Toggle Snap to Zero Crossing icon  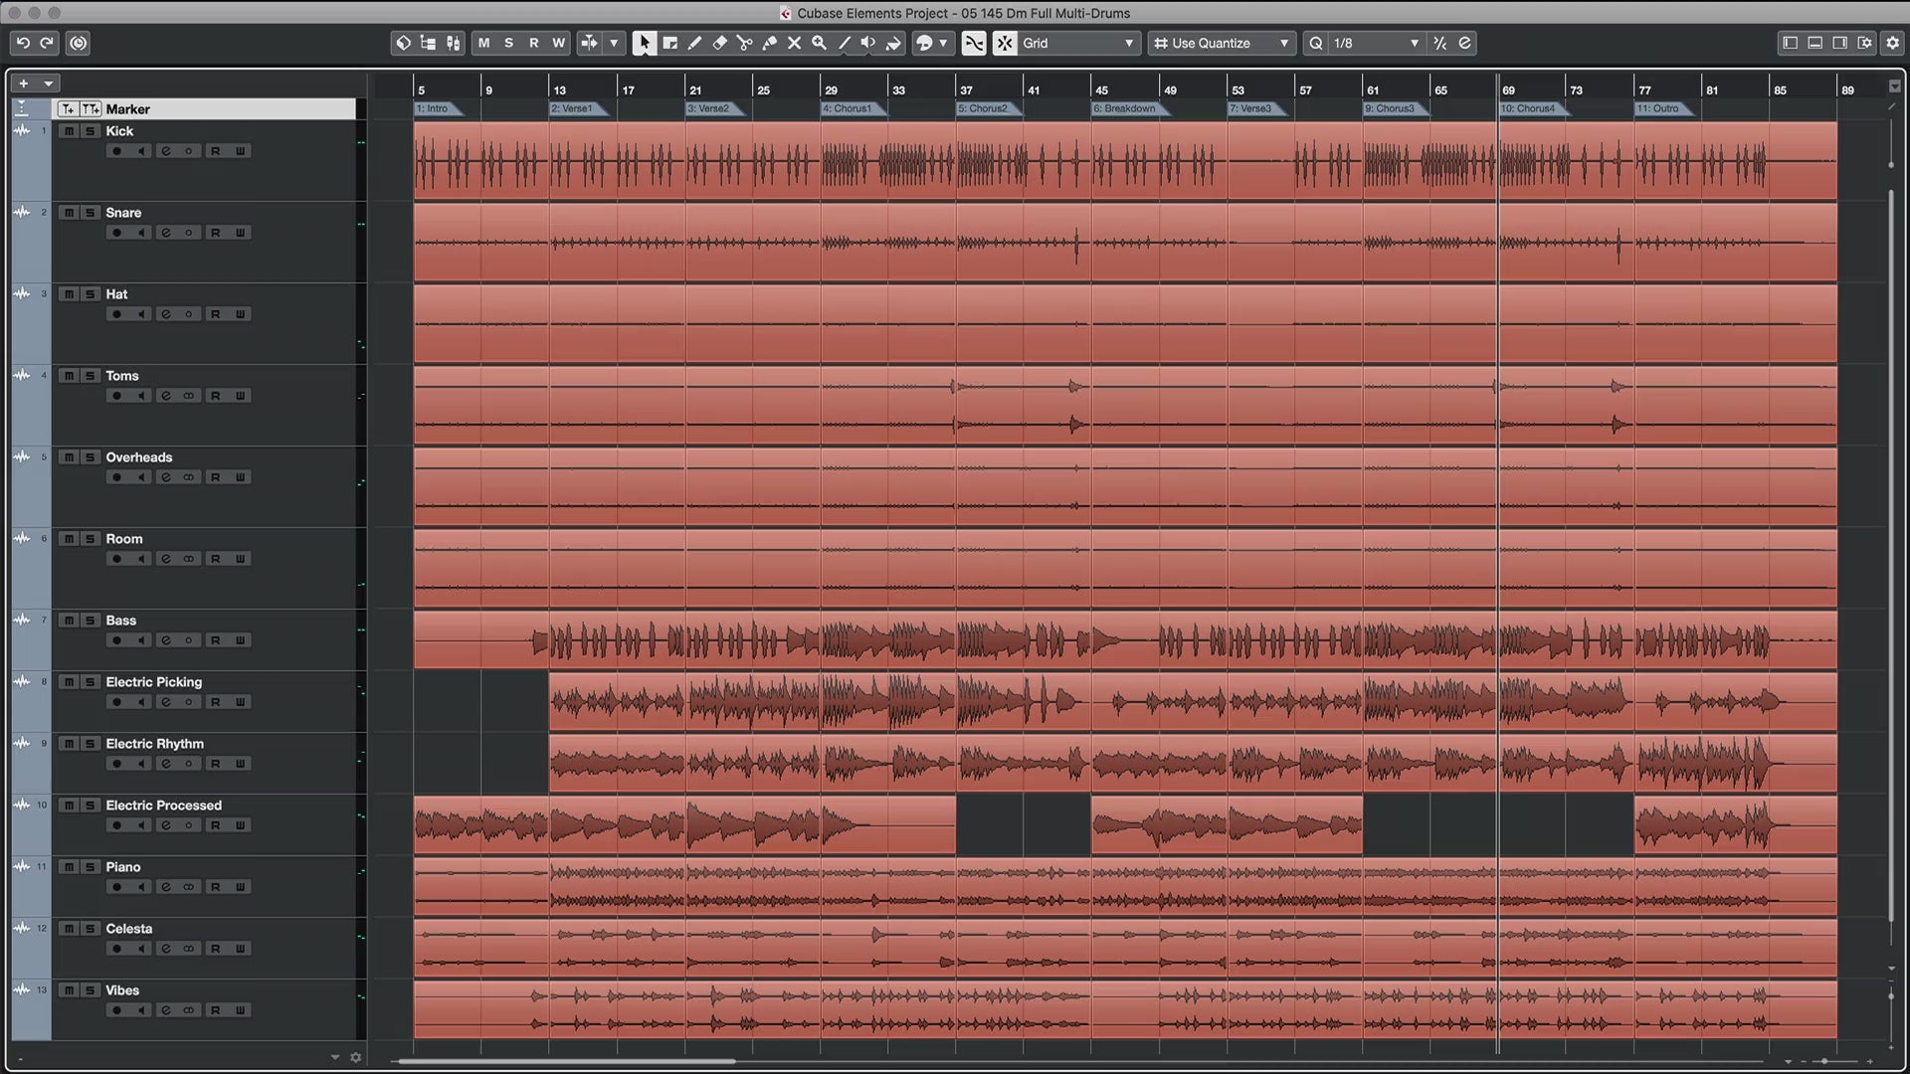point(974,43)
